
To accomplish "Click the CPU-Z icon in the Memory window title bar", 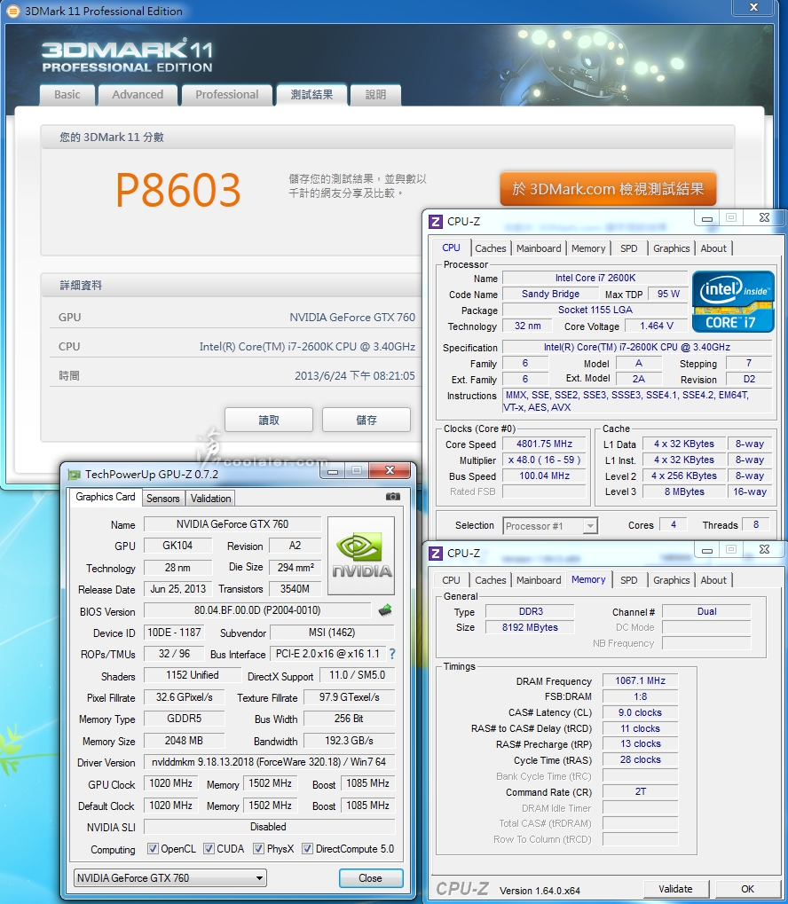I will 436,554.
